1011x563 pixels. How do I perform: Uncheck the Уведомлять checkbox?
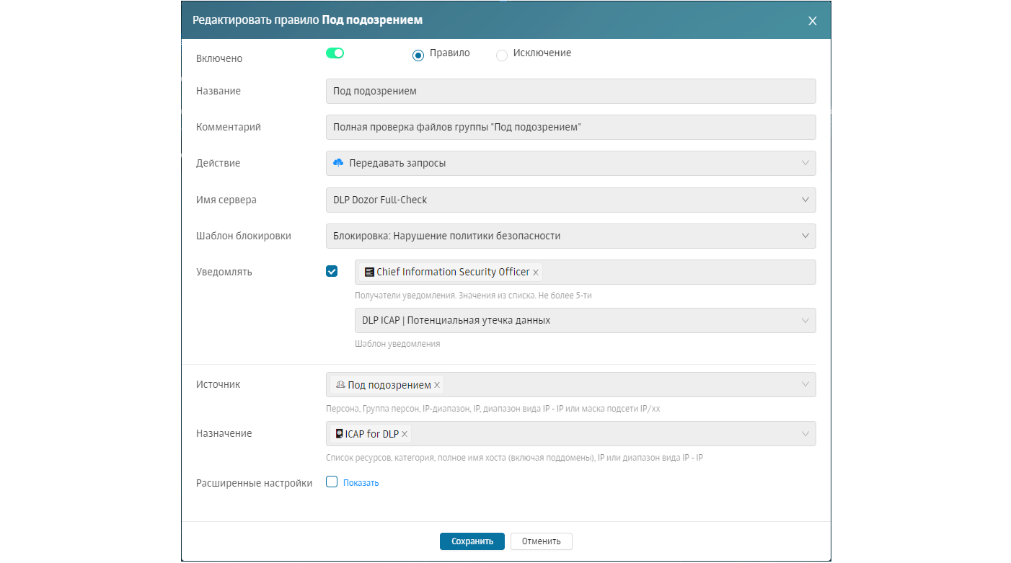tap(332, 271)
